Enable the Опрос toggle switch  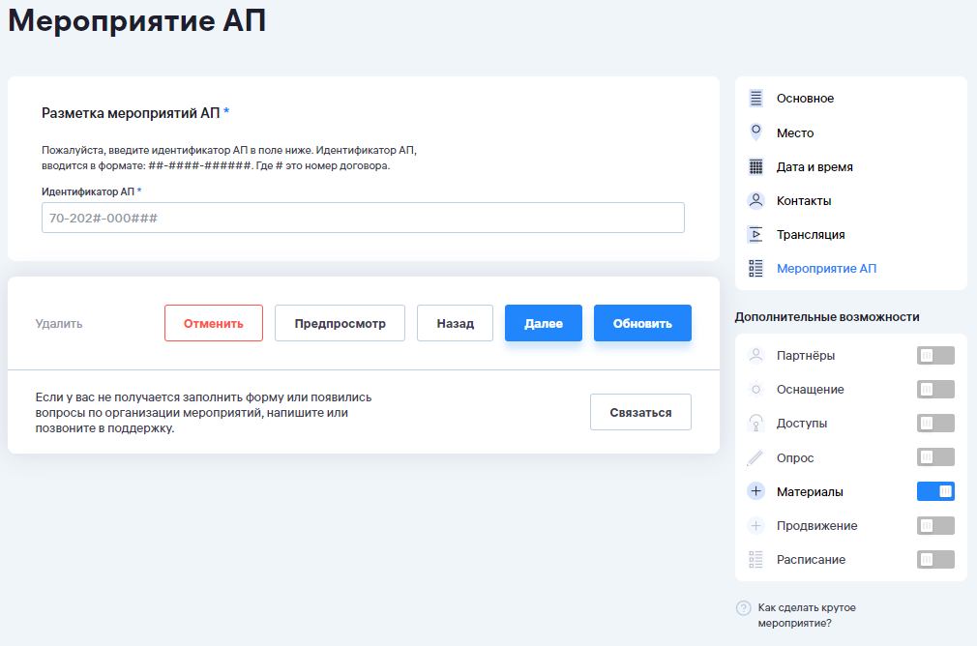934,457
